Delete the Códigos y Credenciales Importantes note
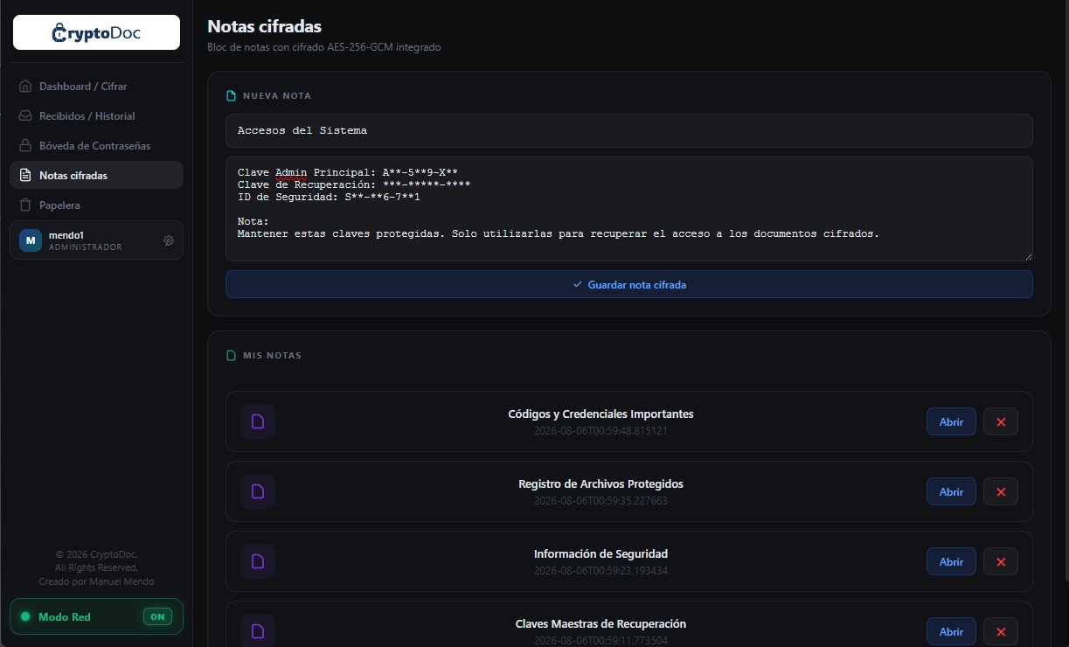 coord(1001,421)
